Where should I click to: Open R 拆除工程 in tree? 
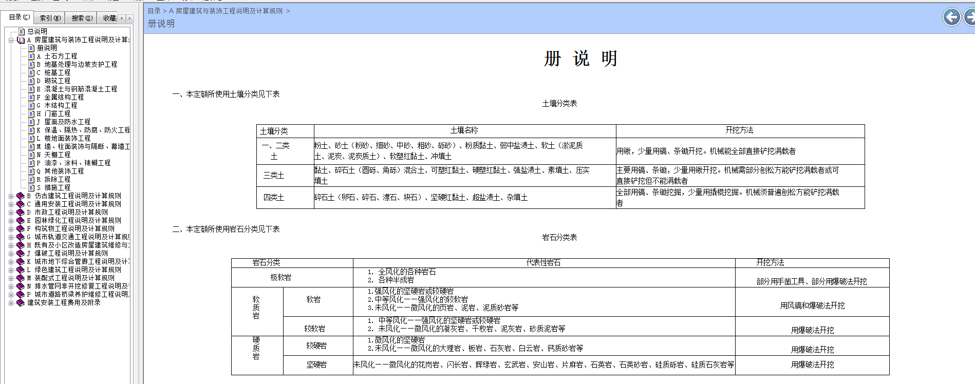point(54,179)
